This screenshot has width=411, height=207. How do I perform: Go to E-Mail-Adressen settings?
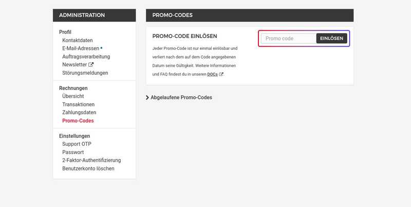tap(81, 48)
